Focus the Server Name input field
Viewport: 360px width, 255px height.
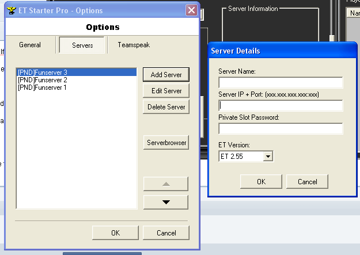click(281, 82)
